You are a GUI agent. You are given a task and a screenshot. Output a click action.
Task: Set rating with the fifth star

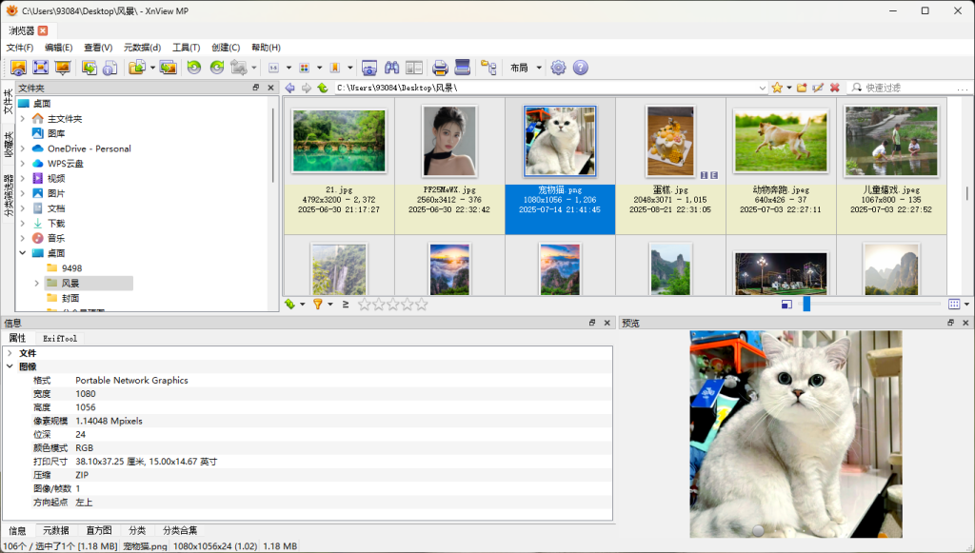[x=422, y=305]
